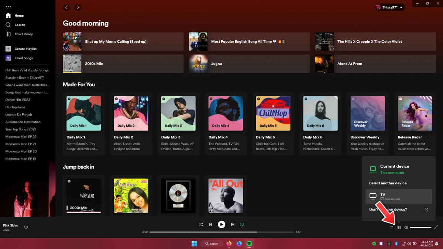Viewport: 443px width, 249px height.
Task: Open Daily Mix 6 card
Action: click(x=320, y=124)
